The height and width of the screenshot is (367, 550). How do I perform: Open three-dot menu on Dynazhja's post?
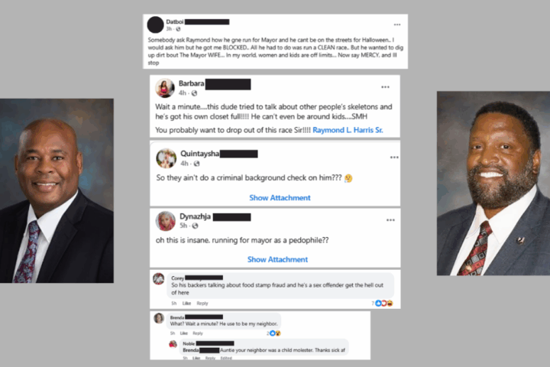tap(391, 220)
